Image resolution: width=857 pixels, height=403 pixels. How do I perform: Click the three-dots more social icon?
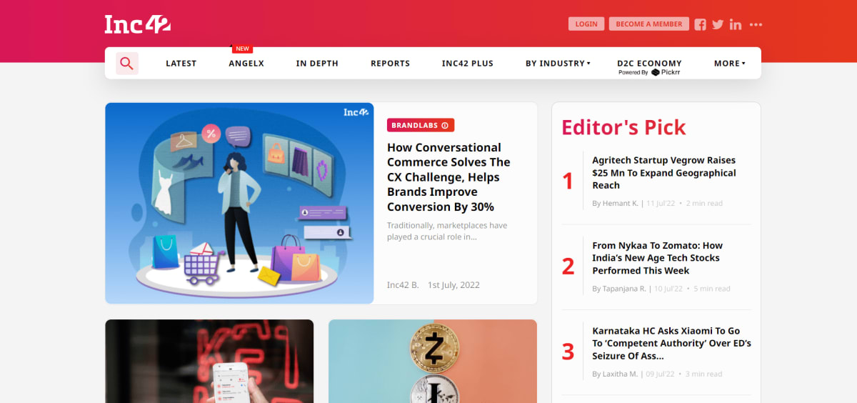(x=756, y=24)
